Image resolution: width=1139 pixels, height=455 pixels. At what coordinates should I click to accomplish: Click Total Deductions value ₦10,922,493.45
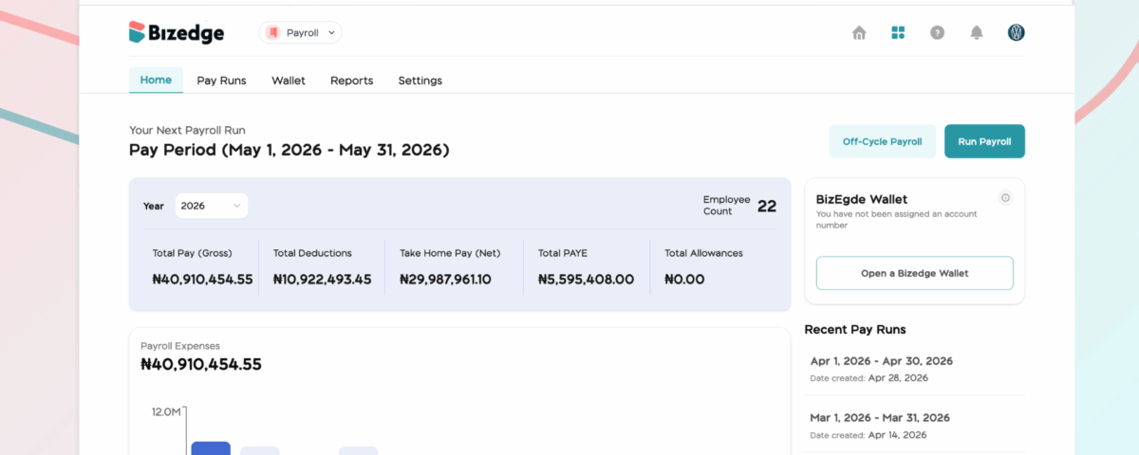coord(322,280)
